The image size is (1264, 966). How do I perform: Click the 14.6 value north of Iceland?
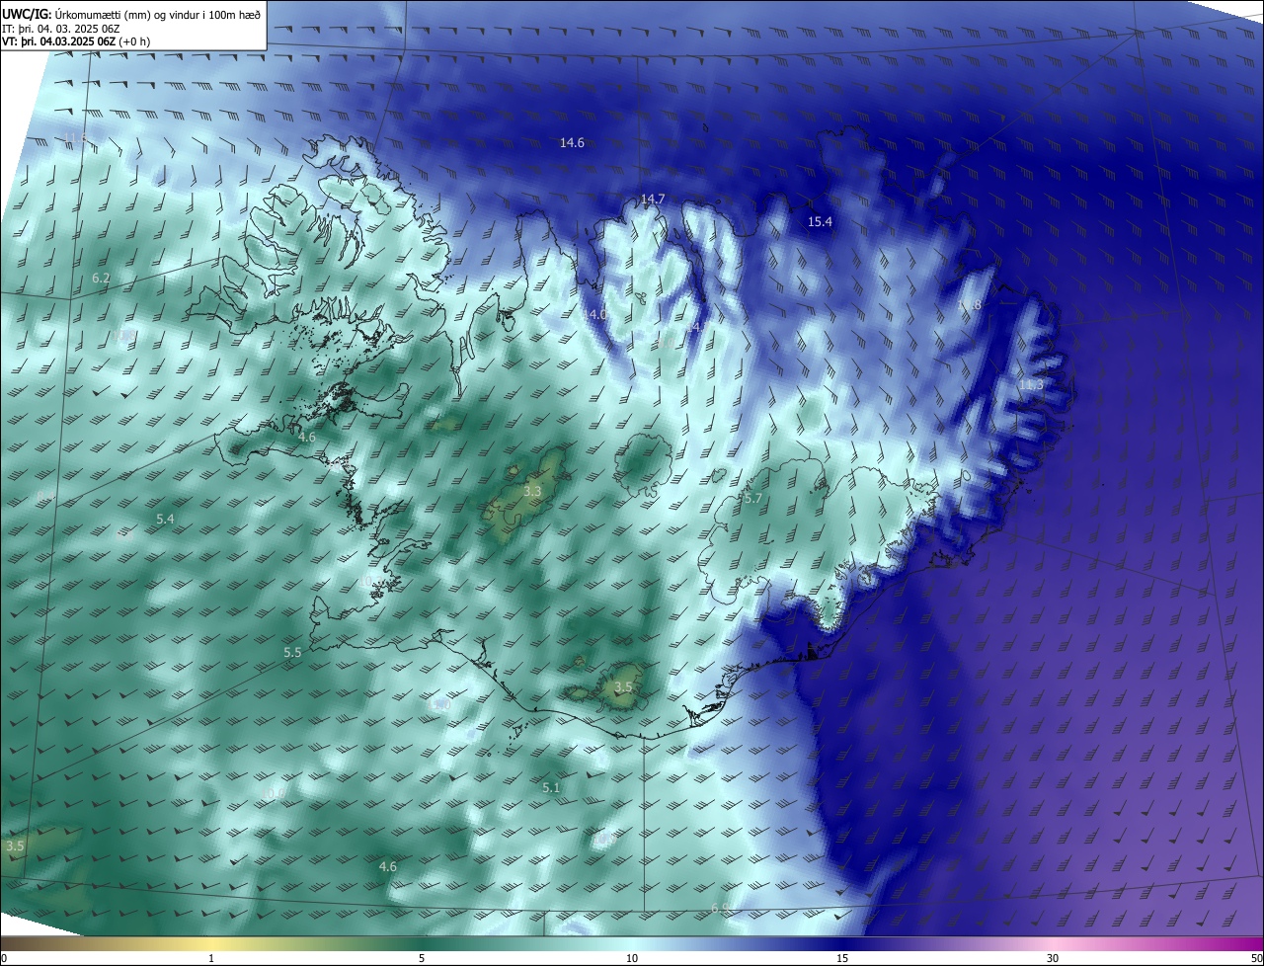coord(572,143)
